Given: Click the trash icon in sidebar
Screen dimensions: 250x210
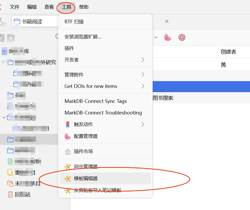Looking at the screenshot, I should (x=10, y=195).
